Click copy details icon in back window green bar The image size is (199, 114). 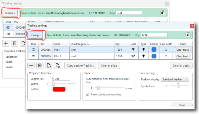[x=162, y=13]
